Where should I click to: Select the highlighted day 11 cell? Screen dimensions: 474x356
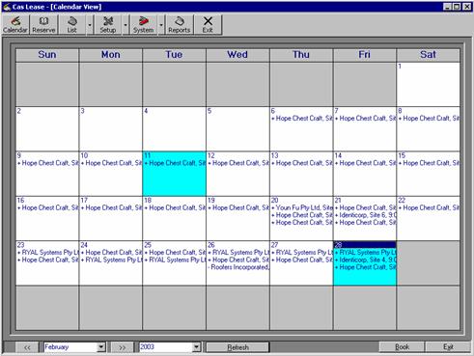[x=174, y=174]
